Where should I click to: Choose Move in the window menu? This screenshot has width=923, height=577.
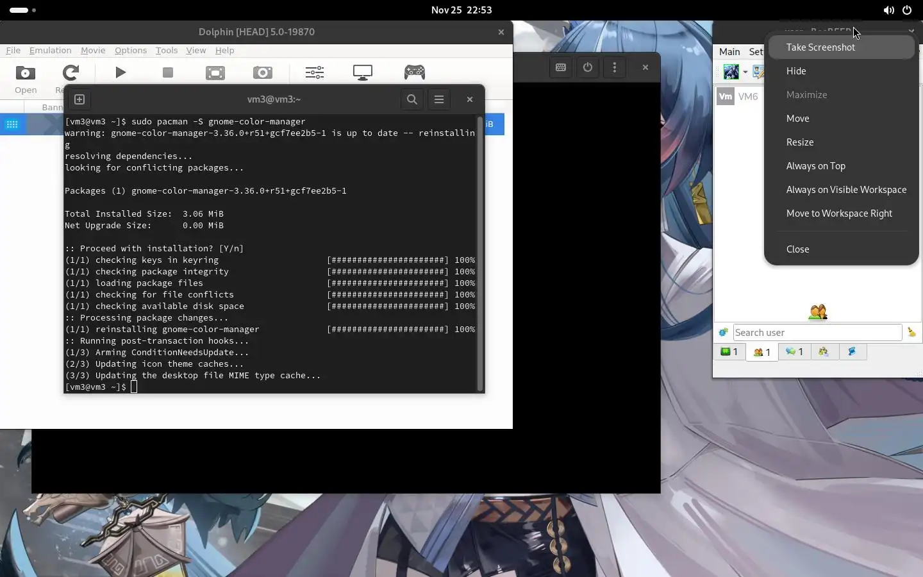pyautogui.click(x=841, y=119)
